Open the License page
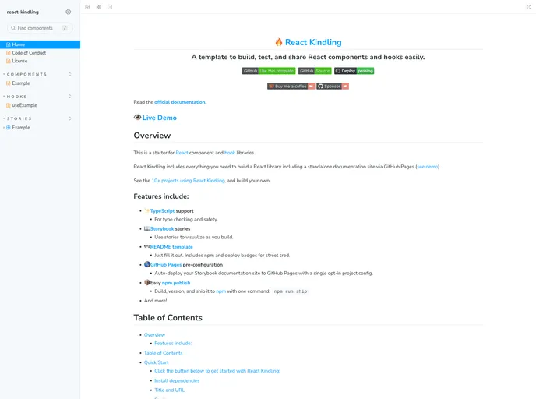Screen dimensions: 536x399 coord(19,61)
